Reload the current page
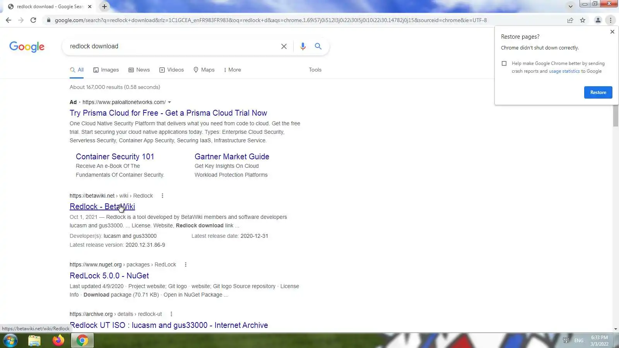Viewport: 619px width, 348px height. 33,20
